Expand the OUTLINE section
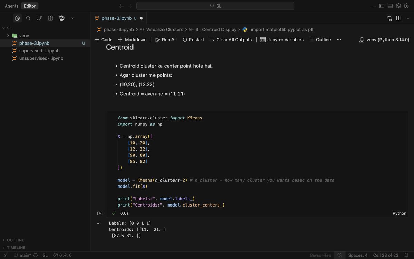Viewport: 414px width, 259px height. coord(45,240)
